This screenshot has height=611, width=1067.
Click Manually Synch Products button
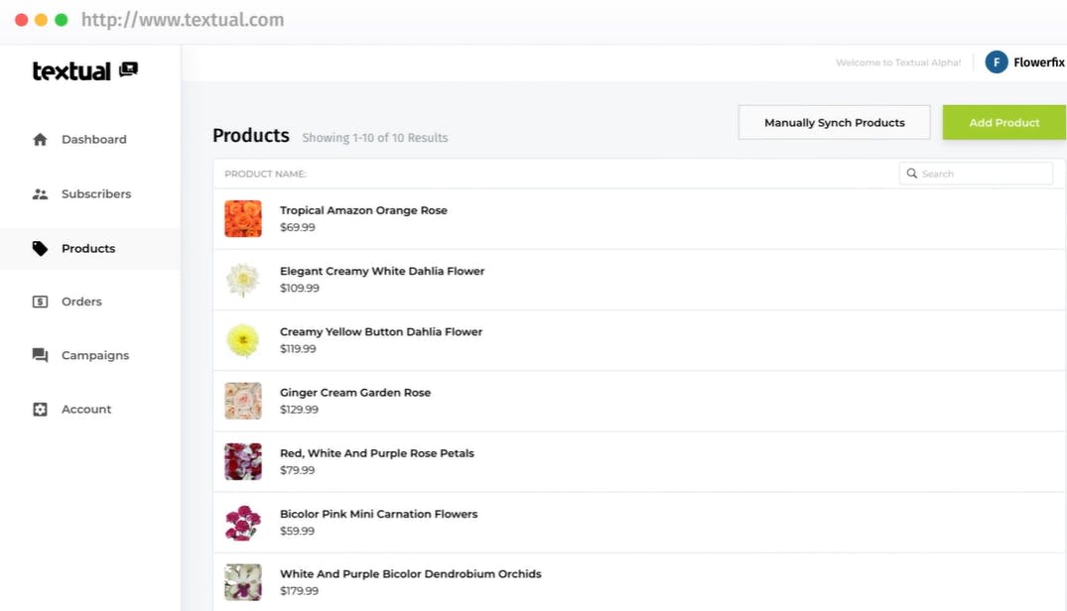[834, 123]
